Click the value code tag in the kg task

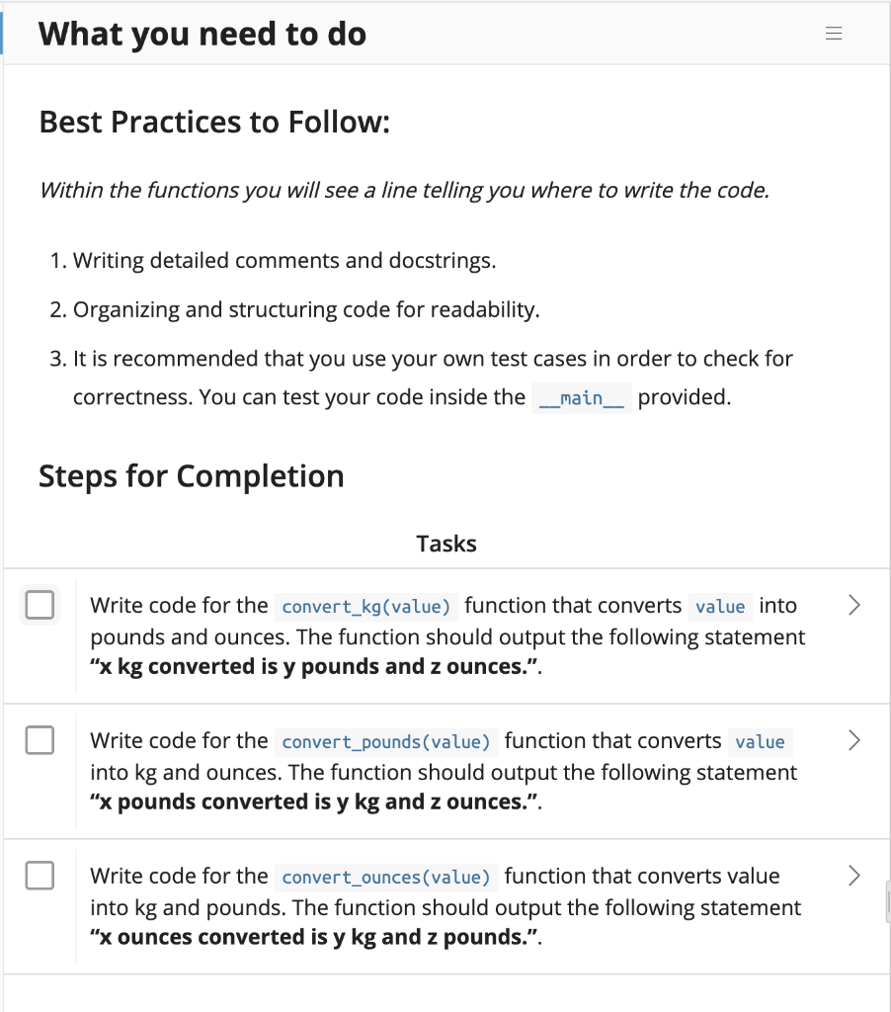tap(720, 606)
